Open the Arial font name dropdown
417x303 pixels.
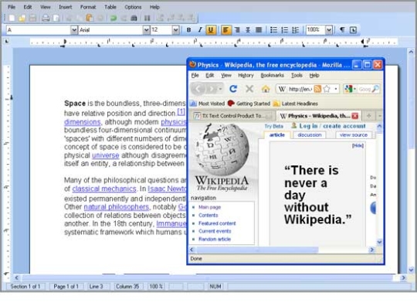tap(146, 30)
